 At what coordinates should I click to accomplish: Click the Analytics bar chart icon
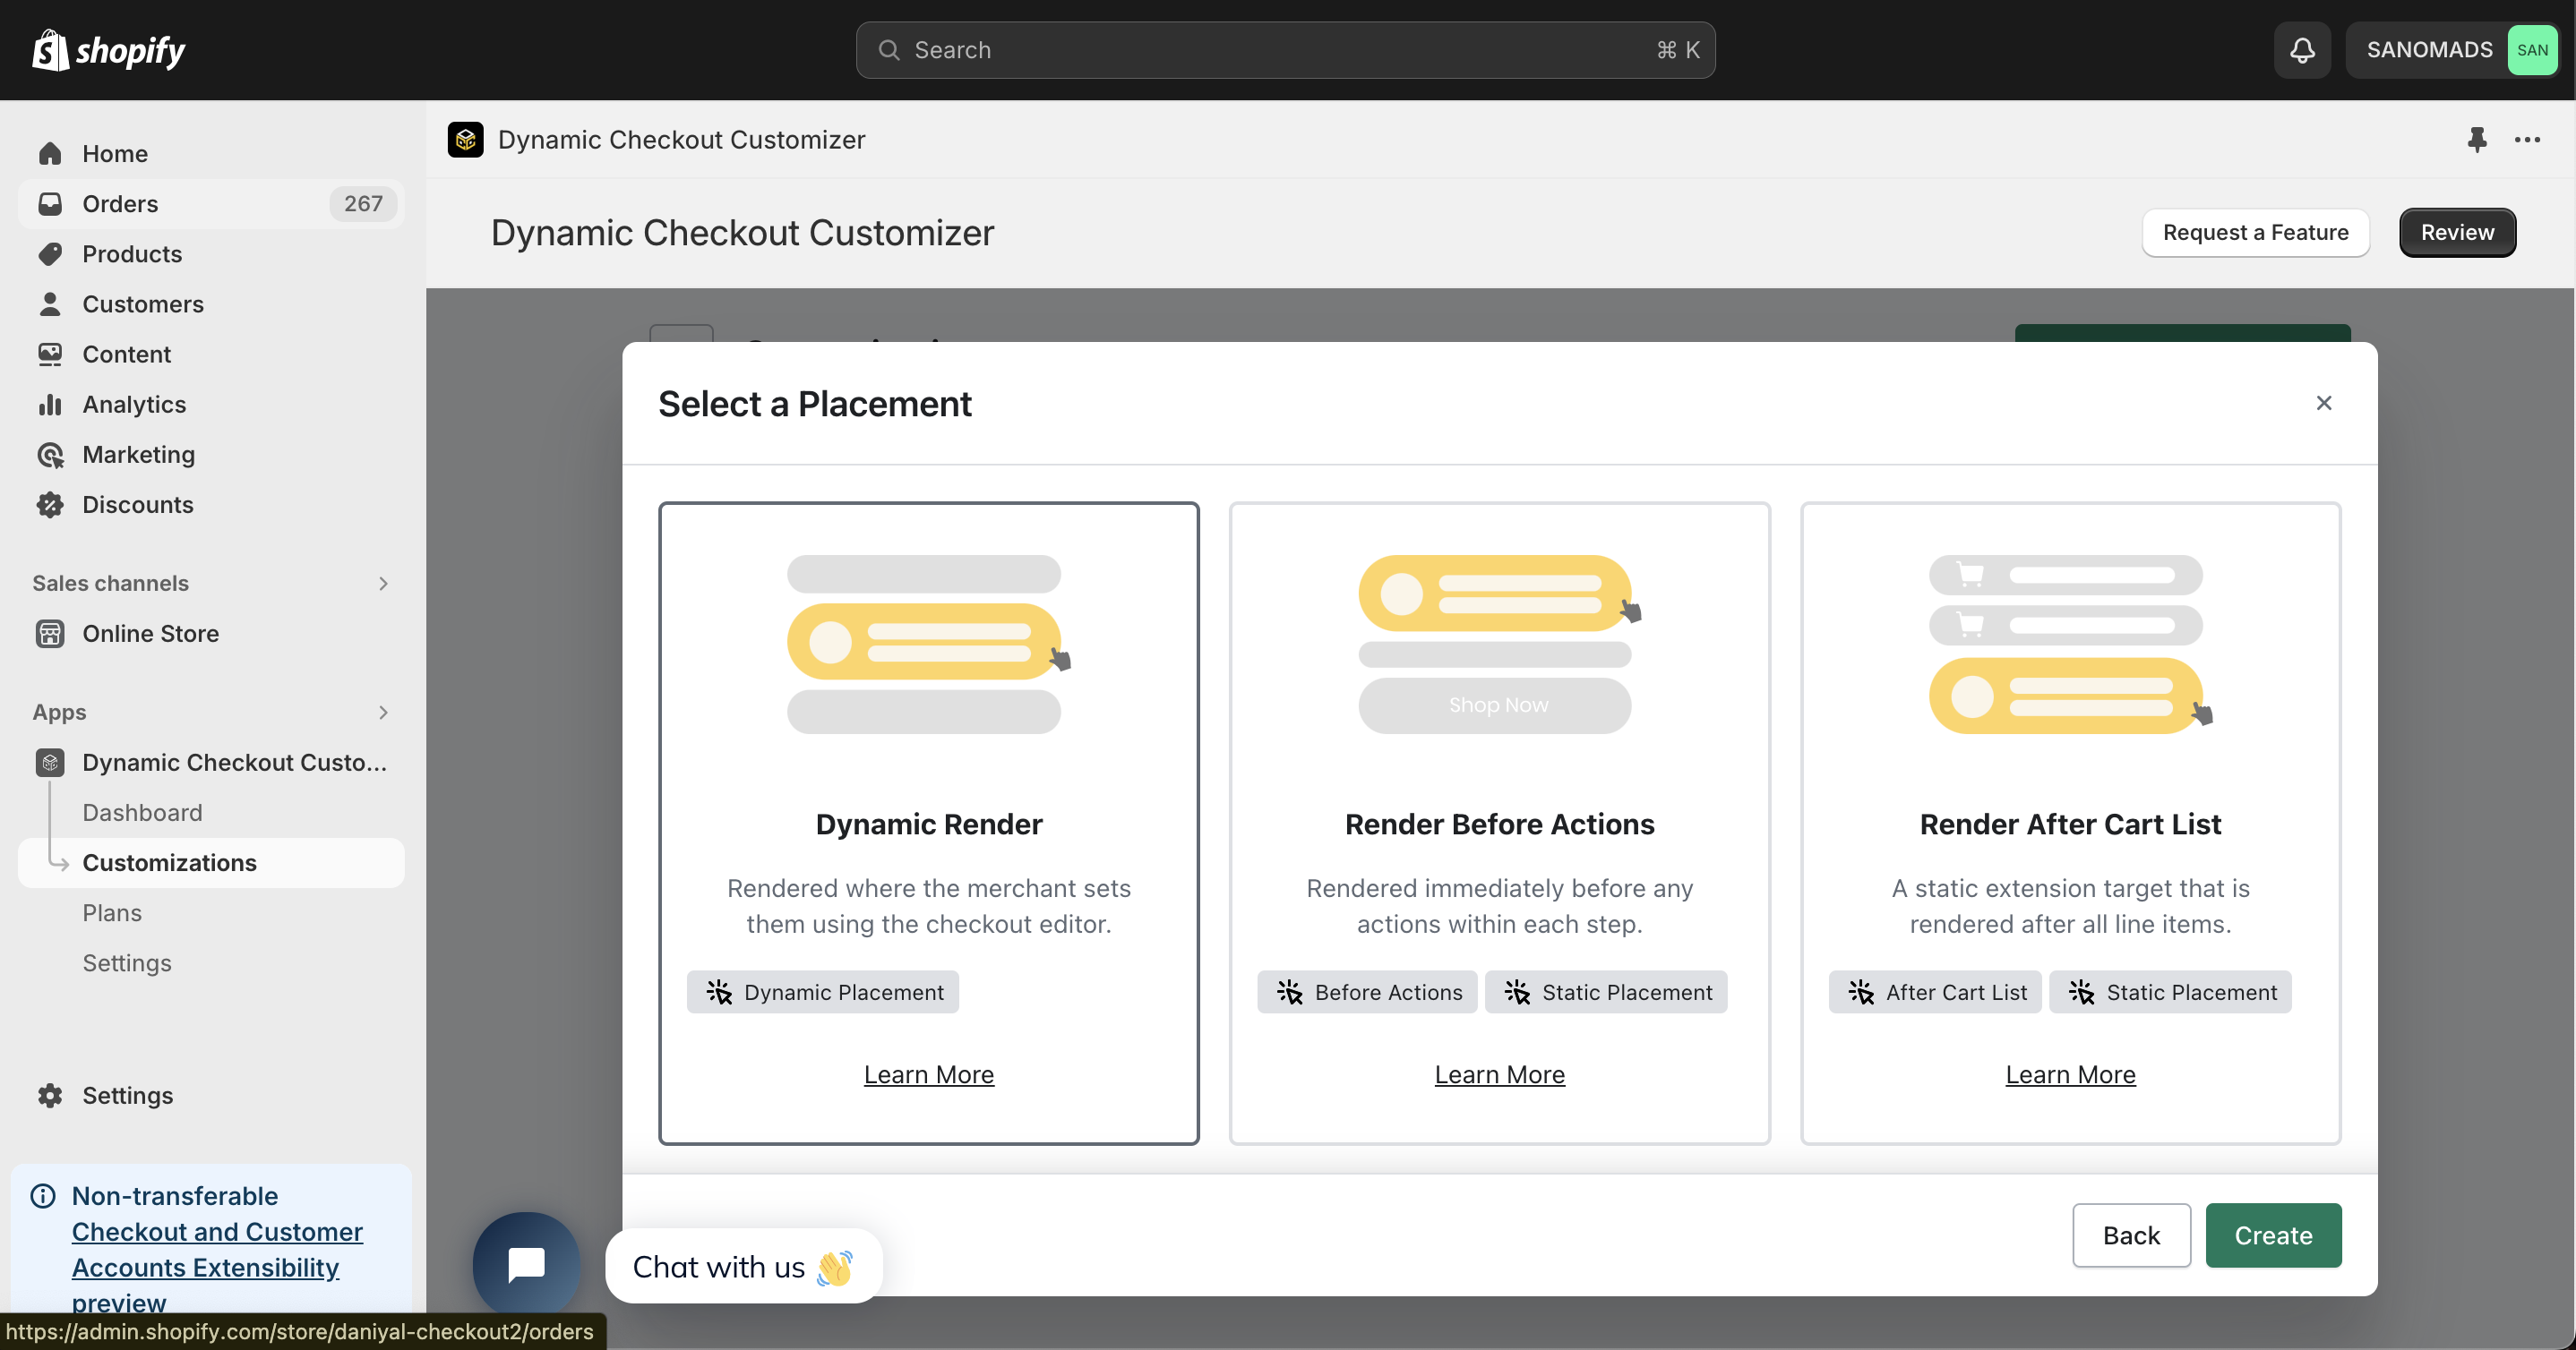[50, 405]
